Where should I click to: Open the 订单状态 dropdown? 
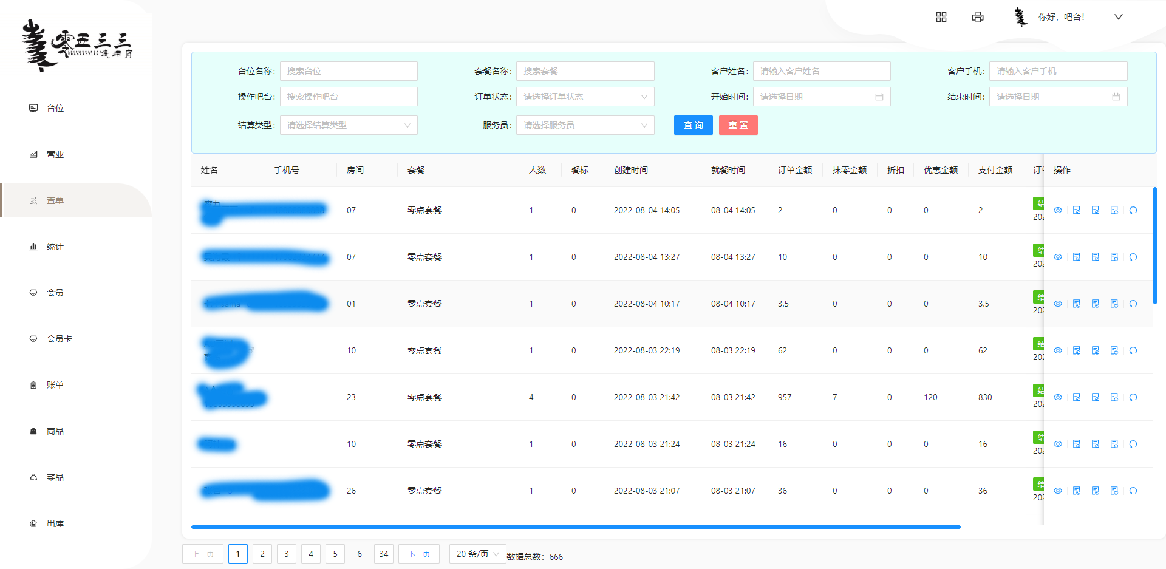pyautogui.click(x=585, y=97)
